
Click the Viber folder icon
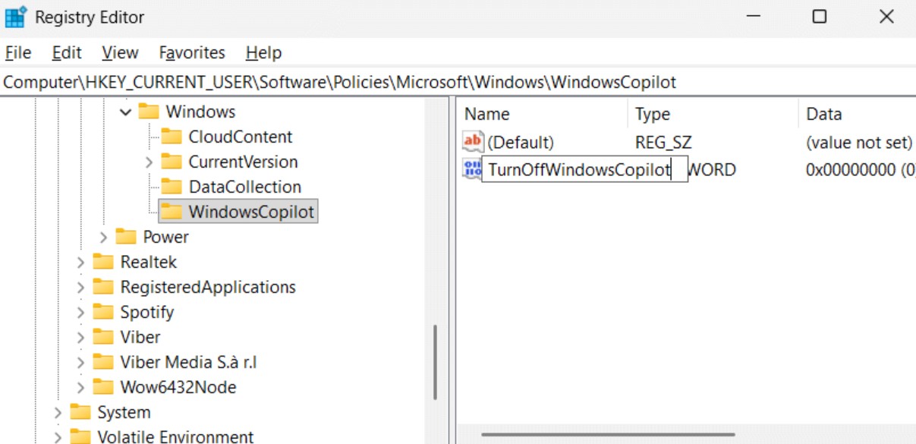click(x=103, y=337)
